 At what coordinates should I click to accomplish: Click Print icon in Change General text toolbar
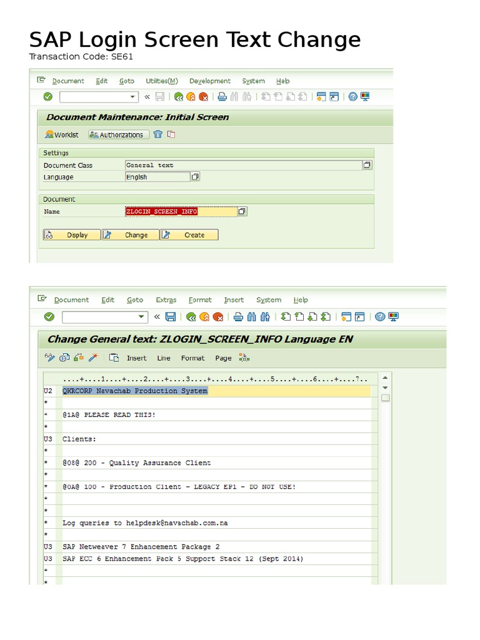pos(238,317)
